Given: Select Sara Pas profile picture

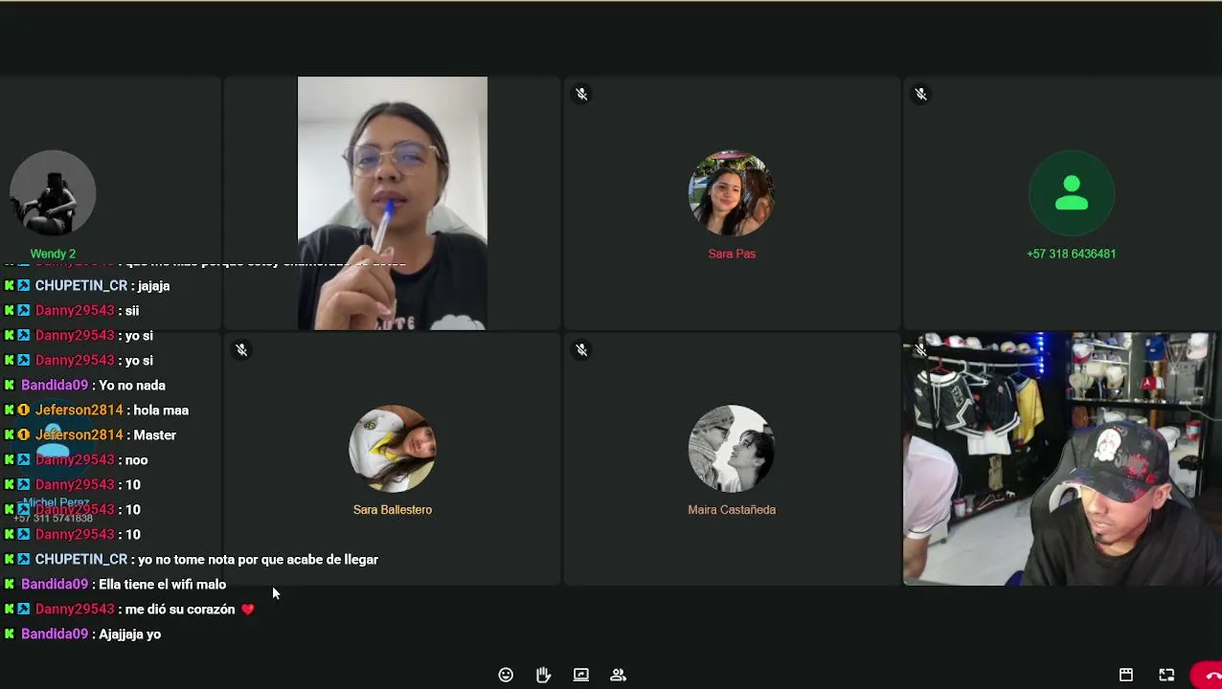Looking at the screenshot, I should point(732,193).
